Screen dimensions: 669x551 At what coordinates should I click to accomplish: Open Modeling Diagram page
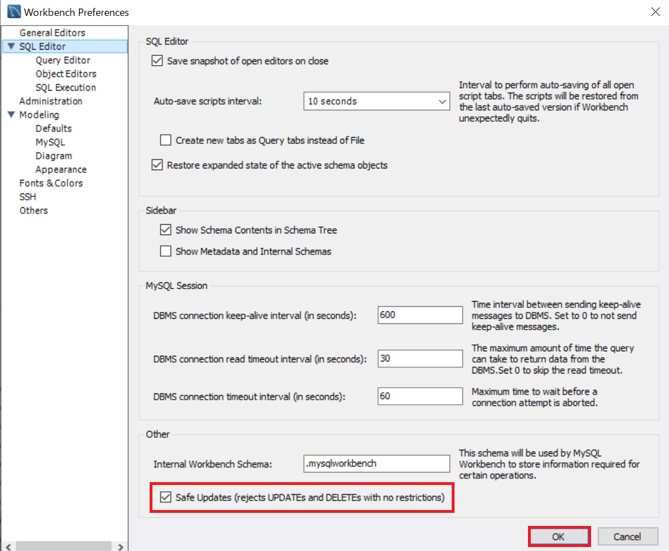coord(53,156)
